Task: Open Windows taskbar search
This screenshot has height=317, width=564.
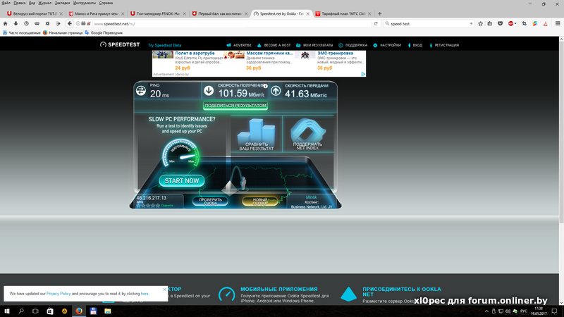Action: click(21, 311)
